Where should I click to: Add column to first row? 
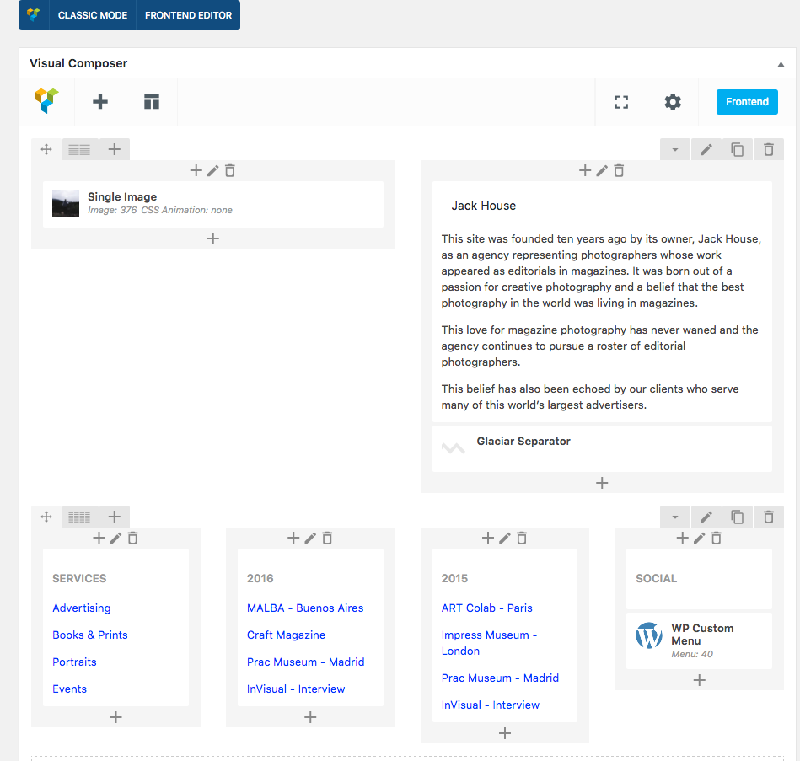coord(115,149)
